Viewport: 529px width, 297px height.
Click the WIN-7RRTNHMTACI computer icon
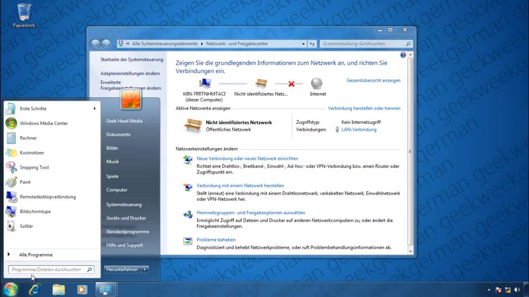tap(205, 84)
